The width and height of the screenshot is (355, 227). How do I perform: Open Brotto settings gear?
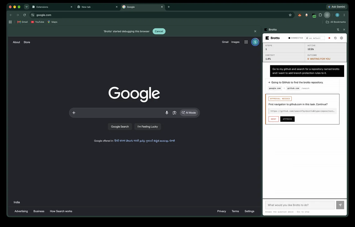coord(341,38)
